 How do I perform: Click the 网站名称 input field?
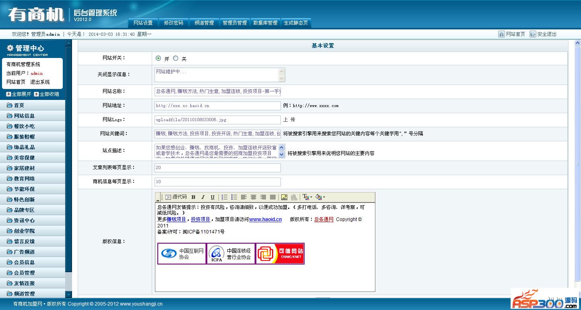pos(218,91)
